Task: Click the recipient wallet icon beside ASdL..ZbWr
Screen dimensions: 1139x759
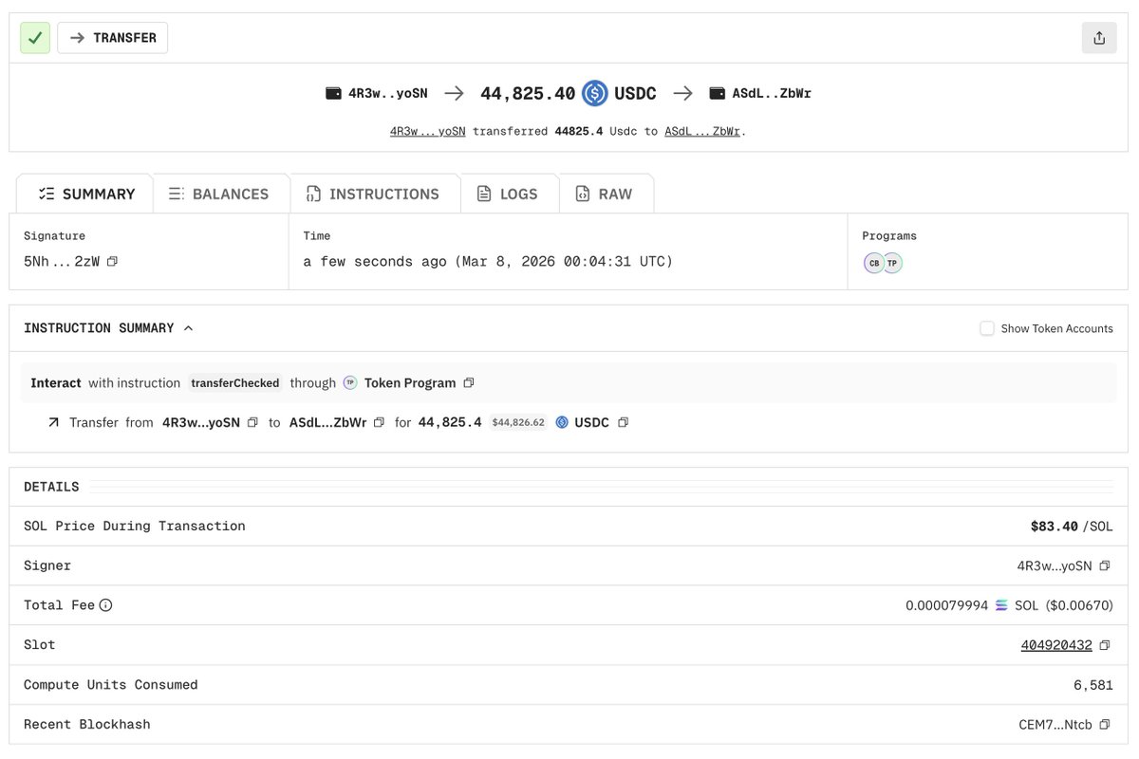Action: coord(717,93)
